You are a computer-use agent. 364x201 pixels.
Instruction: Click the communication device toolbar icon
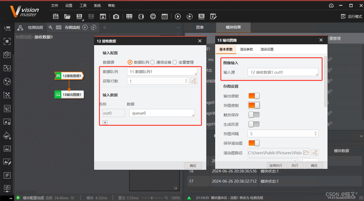click(x=141, y=16)
